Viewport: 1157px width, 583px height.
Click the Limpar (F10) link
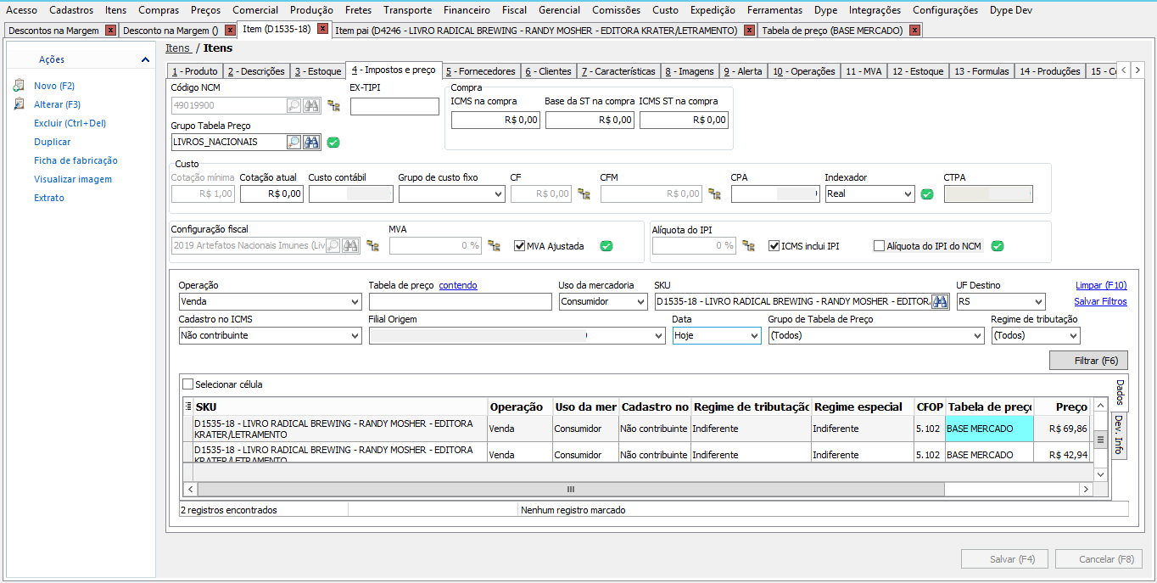1101,285
